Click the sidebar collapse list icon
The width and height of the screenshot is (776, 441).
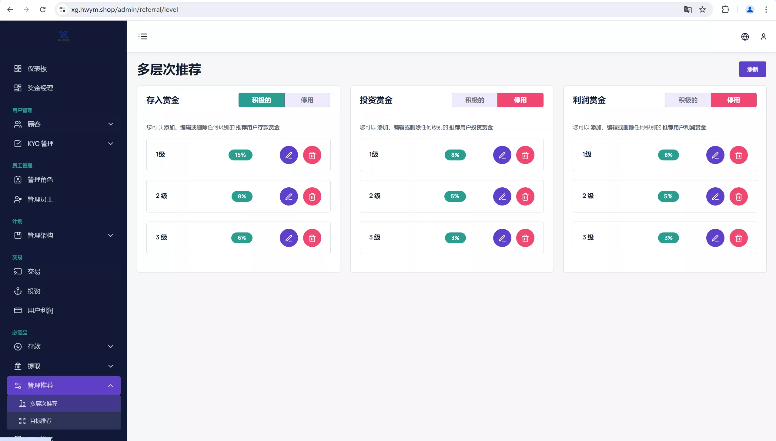click(142, 36)
